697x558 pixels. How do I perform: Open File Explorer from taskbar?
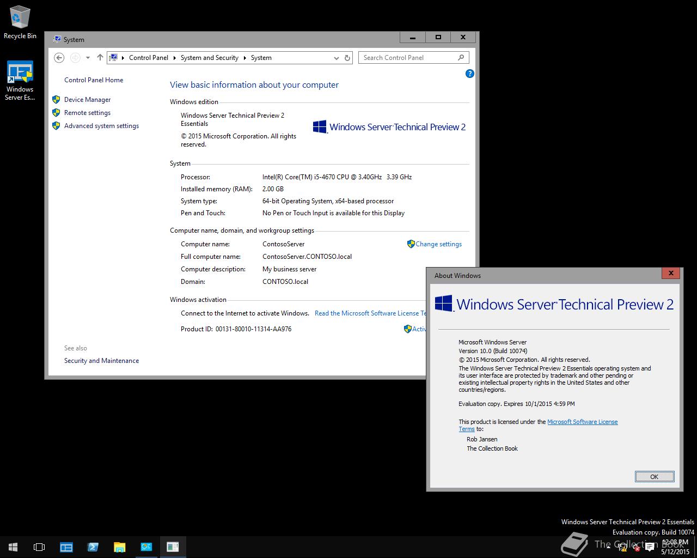[119, 547]
